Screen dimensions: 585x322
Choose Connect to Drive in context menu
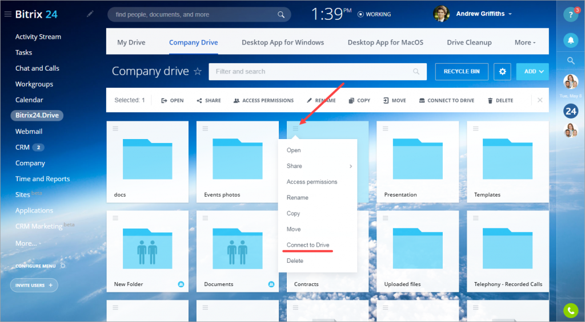click(x=308, y=245)
